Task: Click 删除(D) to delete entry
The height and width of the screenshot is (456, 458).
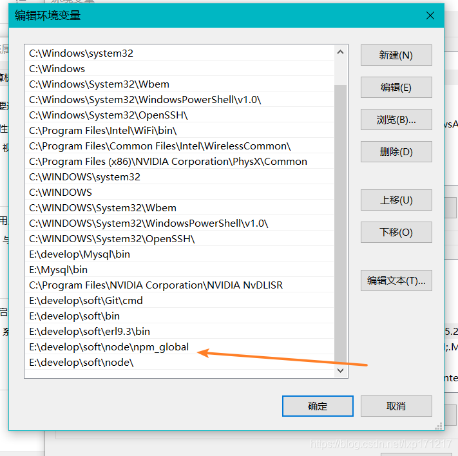Action: click(396, 151)
